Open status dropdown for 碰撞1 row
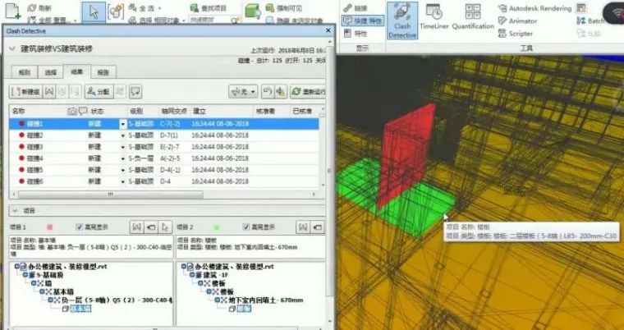This screenshot has width=624, height=330. coord(122,124)
